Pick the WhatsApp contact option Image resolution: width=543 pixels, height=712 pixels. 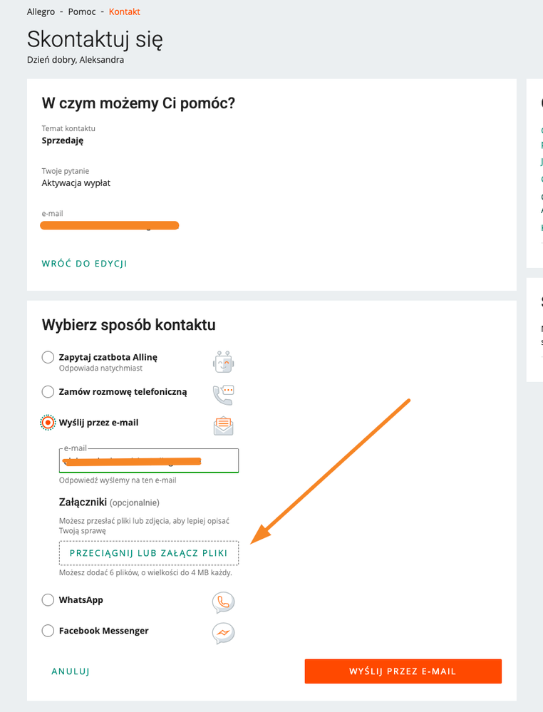(48, 600)
